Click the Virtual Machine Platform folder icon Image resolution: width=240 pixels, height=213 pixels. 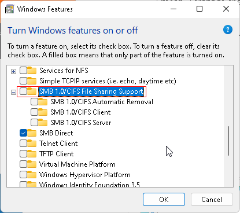click(x=32, y=164)
